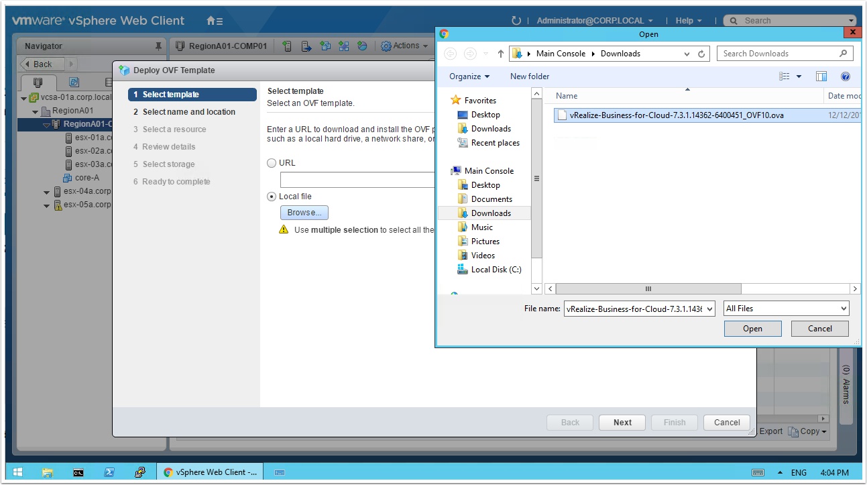
Task: Open the Organize menu
Action: click(x=469, y=76)
